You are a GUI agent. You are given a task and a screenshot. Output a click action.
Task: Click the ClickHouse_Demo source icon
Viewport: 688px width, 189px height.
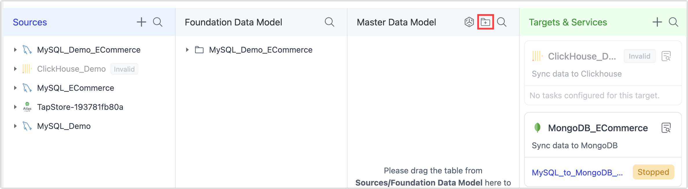(x=27, y=69)
